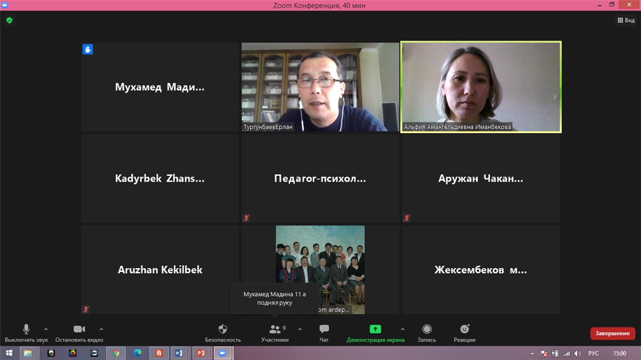Click the raised hand icon on Мухамед tile
Image resolution: width=641 pixels, height=360 pixels.
pos(88,50)
